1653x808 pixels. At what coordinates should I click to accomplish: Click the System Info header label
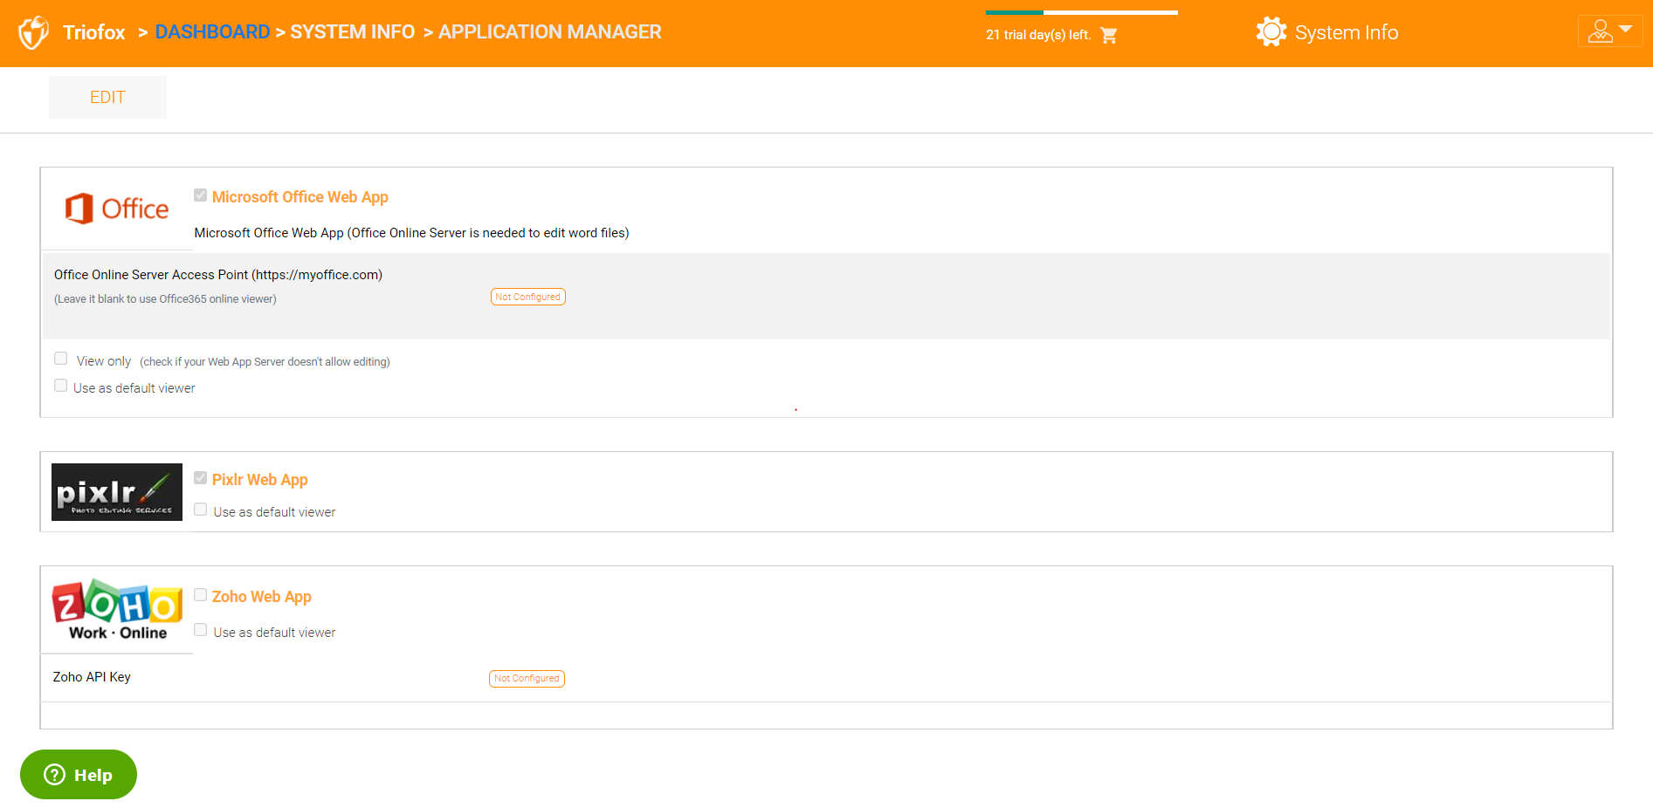pyautogui.click(x=1346, y=32)
